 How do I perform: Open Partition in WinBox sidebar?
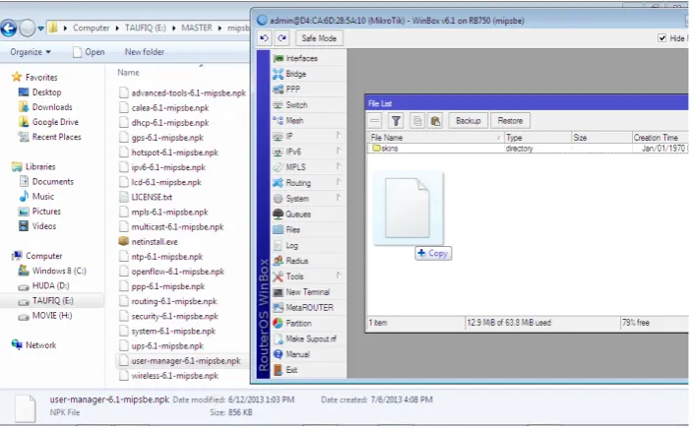coord(298,324)
